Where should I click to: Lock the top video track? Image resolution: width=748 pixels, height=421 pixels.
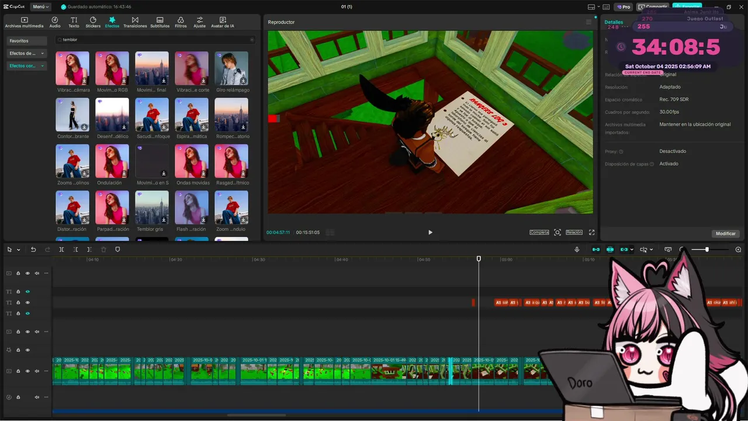pos(18,273)
